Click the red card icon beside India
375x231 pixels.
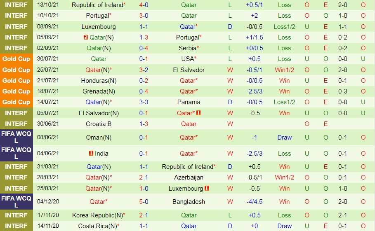pos(91,154)
